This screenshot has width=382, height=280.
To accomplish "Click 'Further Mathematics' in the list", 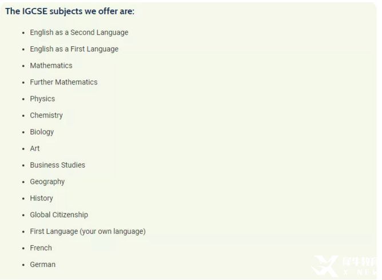I will [x=63, y=82].
